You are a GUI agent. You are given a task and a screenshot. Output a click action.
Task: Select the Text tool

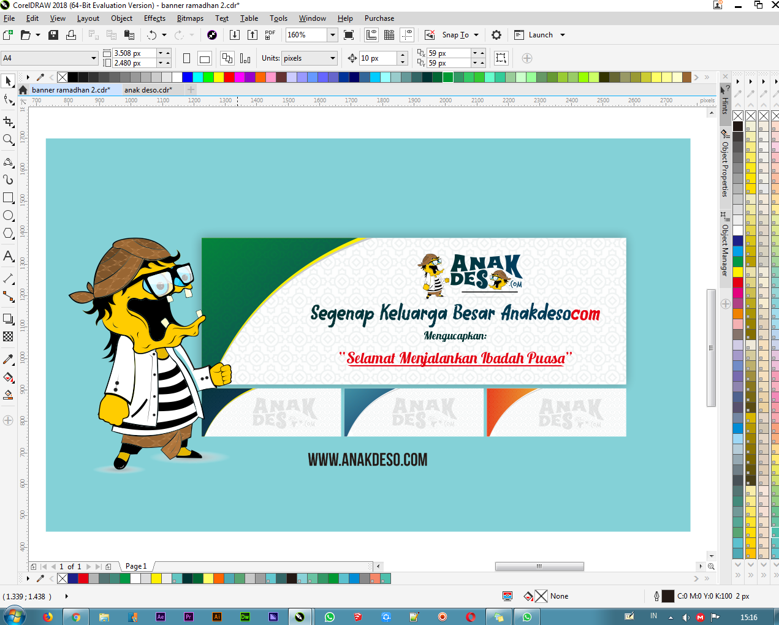(8, 256)
